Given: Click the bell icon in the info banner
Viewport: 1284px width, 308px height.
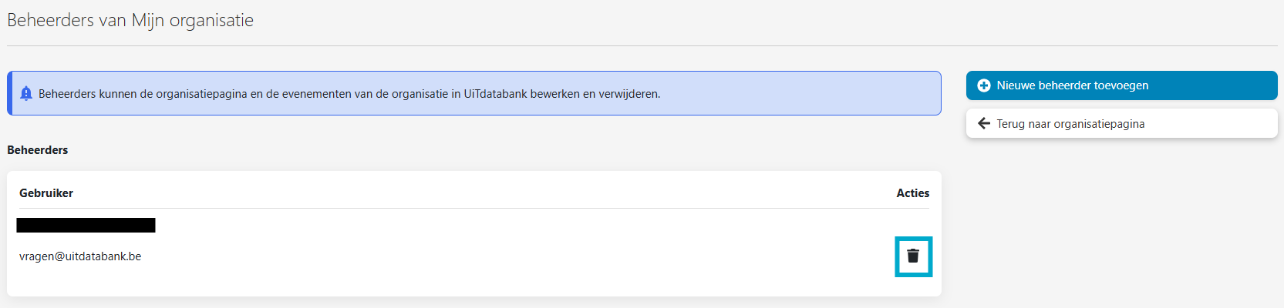Looking at the screenshot, I should 25,93.
